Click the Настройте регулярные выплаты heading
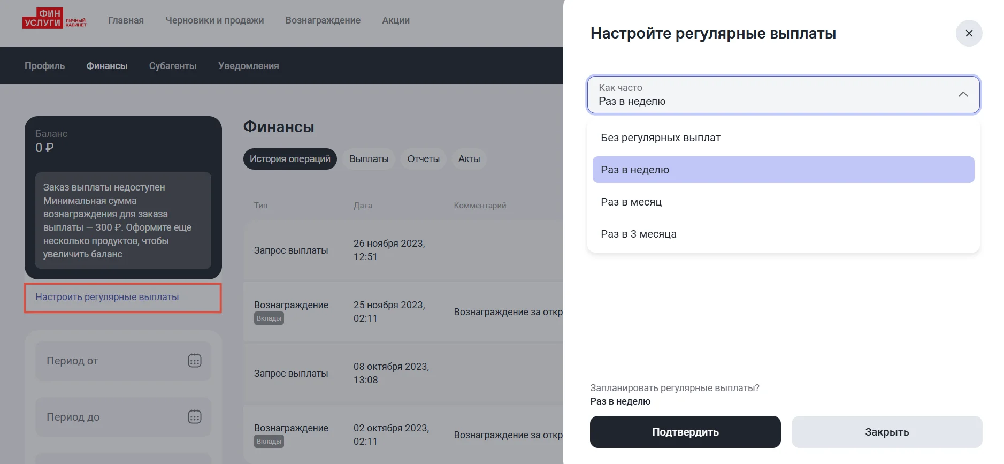The height and width of the screenshot is (464, 1004). coord(713,33)
